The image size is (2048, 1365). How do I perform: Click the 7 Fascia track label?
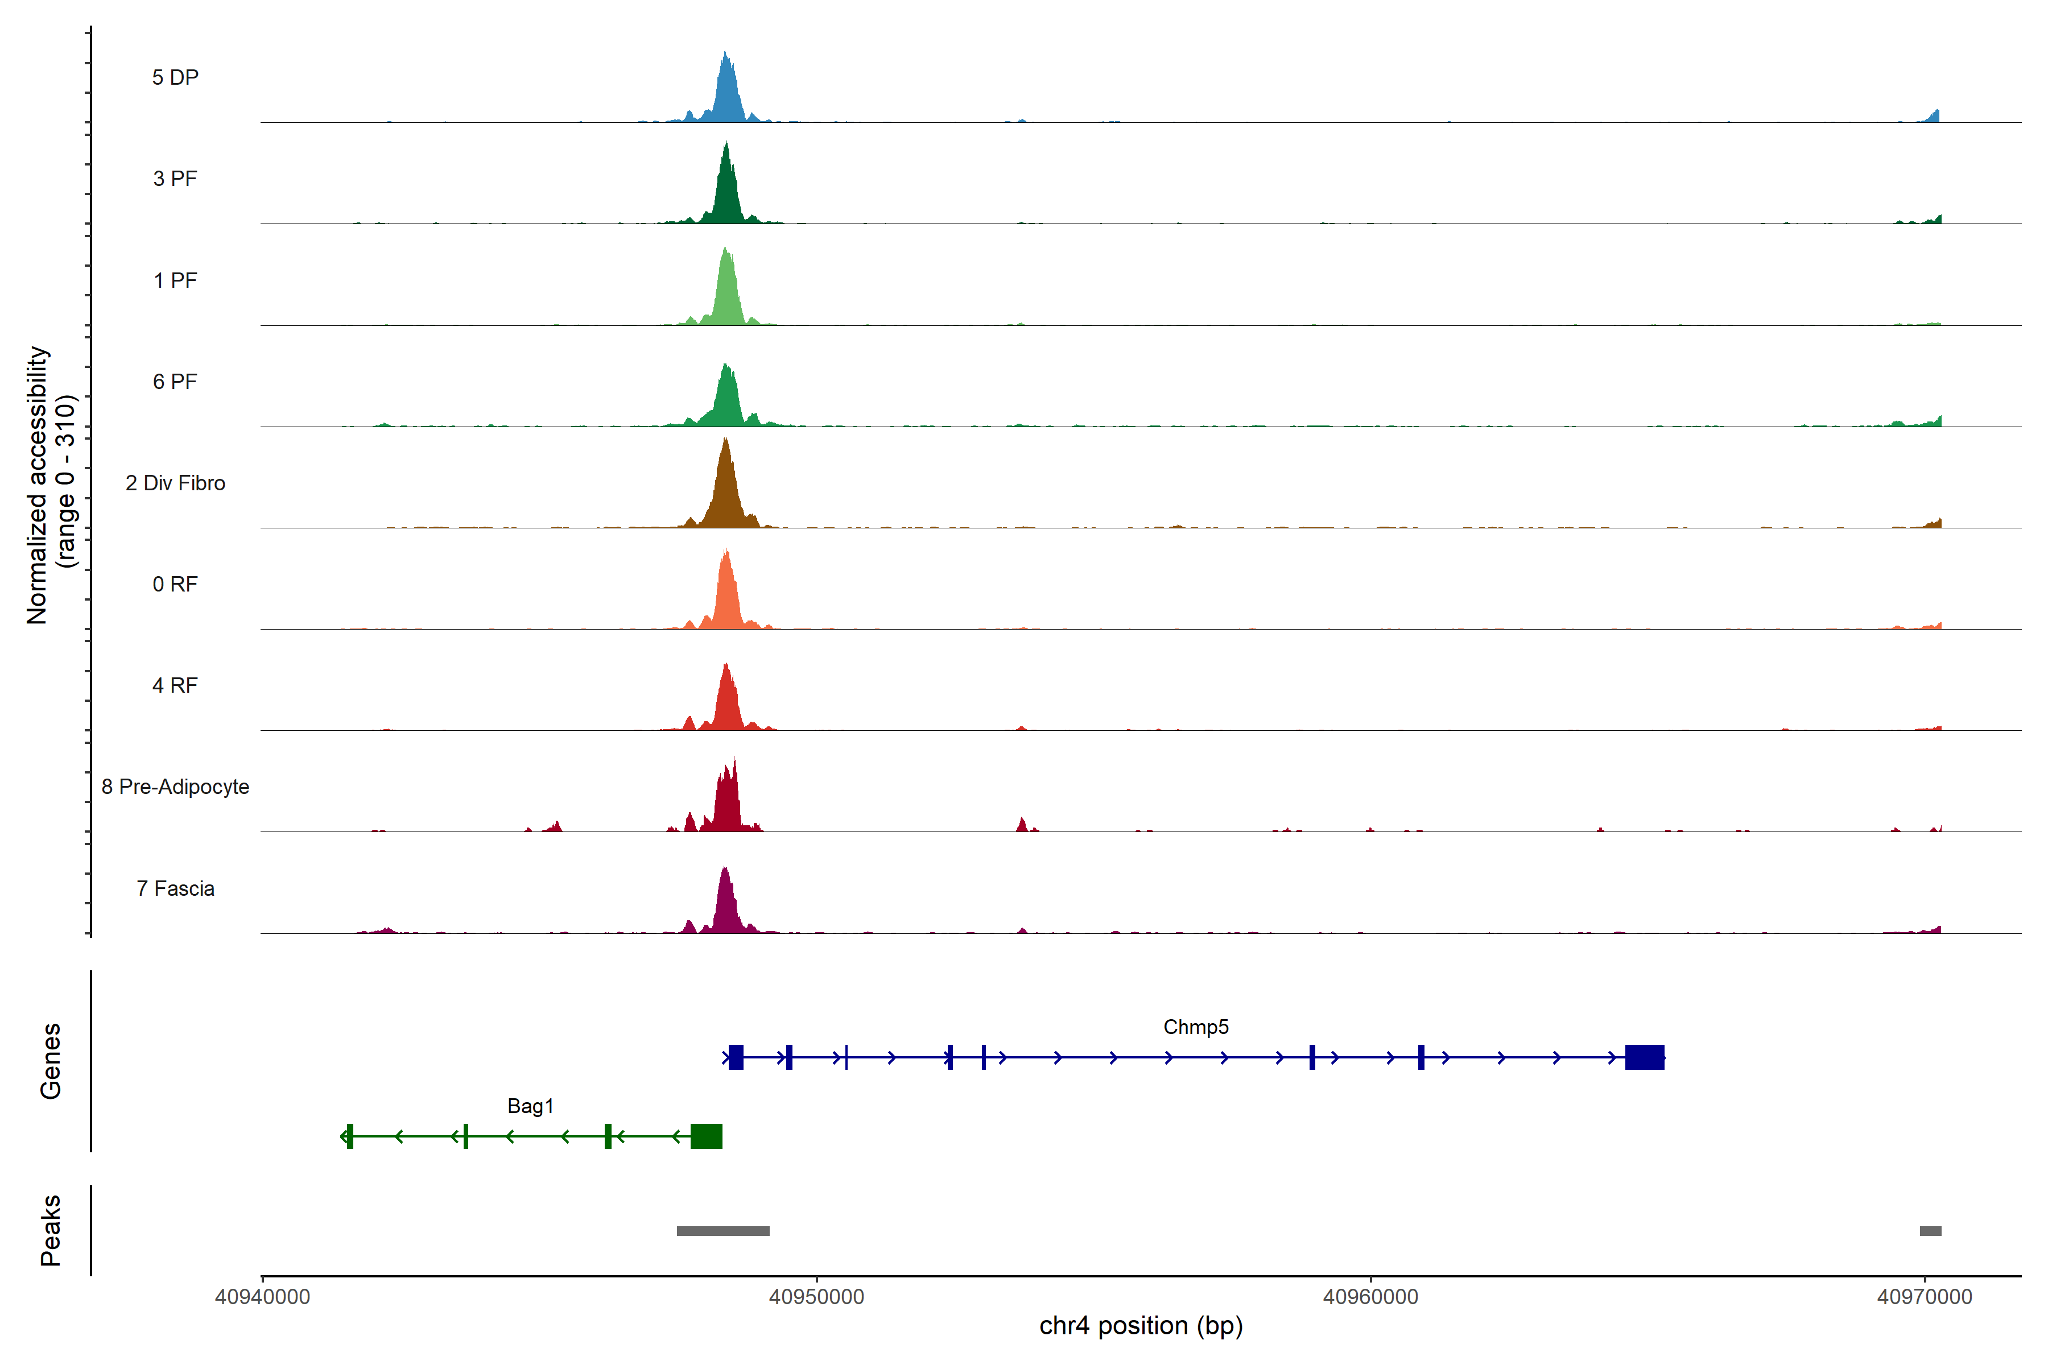click(x=175, y=889)
